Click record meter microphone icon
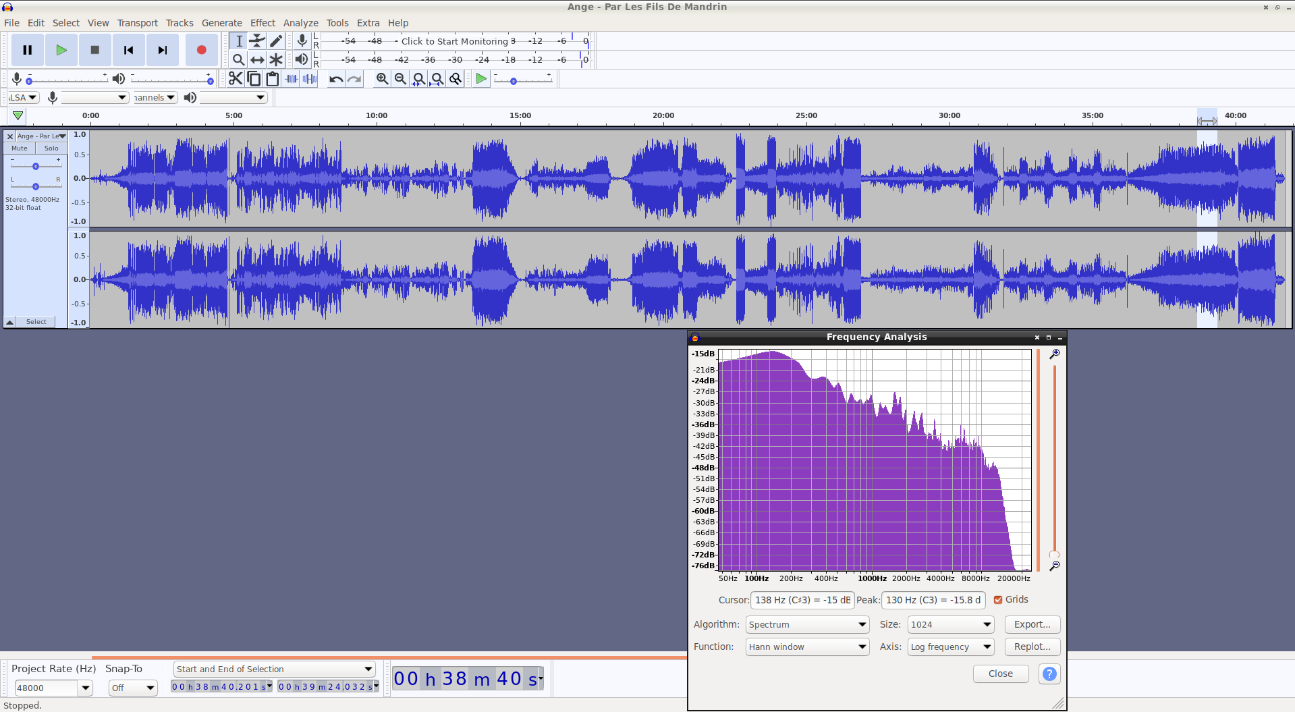Screen dimensions: 1295x712 click(302, 41)
